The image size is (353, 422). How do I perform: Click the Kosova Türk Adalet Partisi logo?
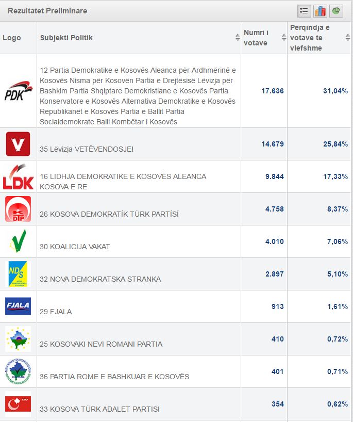point(18,404)
